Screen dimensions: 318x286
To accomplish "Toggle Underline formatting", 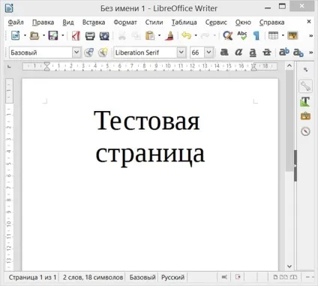I will (x=253, y=53).
